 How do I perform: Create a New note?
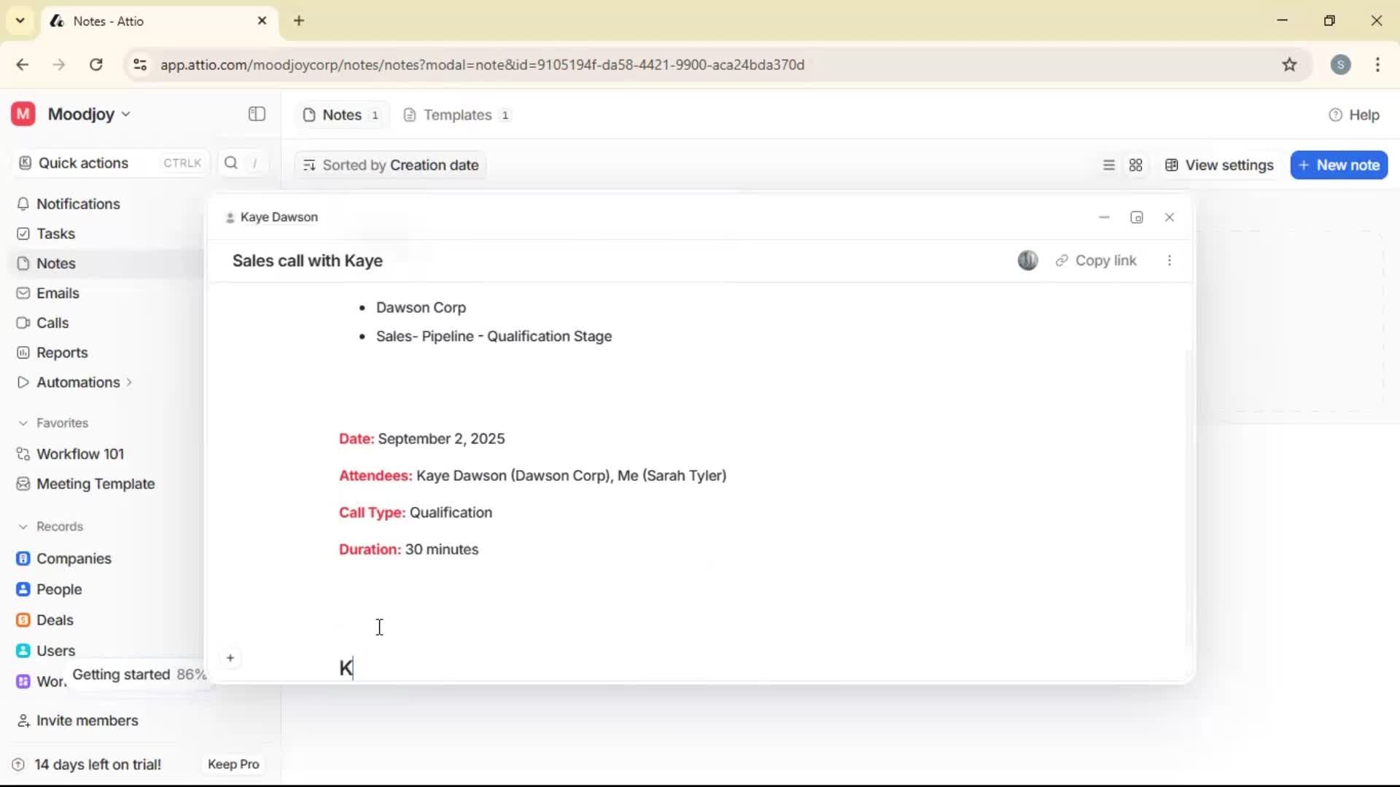tap(1339, 165)
